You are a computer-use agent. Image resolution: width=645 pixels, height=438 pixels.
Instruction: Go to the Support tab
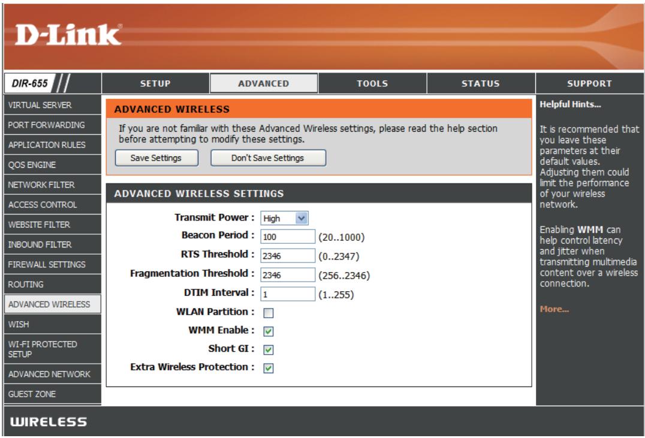(x=589, y=83)
